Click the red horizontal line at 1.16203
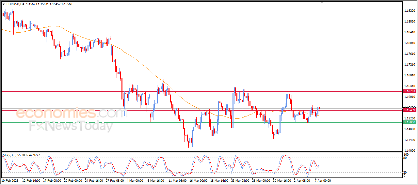Image resolution: width=418 pixels, height=185 pixels. click(196, 91)
